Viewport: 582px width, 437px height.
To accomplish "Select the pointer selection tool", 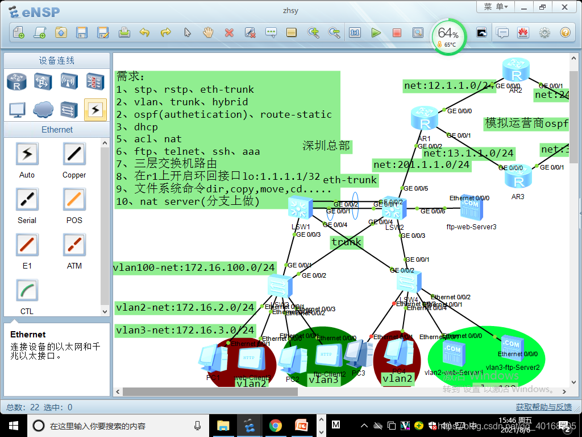I will pos(188,32).
